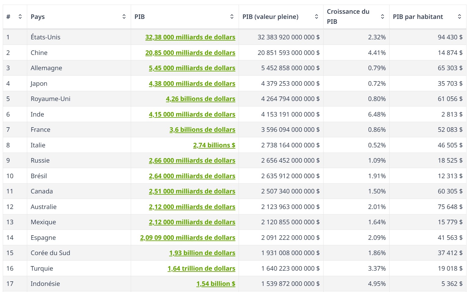
Task: Click the sort arrows for Pays column
Action: pyautogui.click(x=124, y=17)
